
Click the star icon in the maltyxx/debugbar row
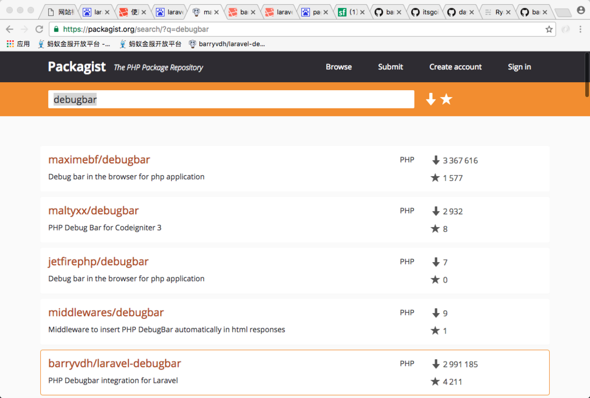click(x=435, y=229)
